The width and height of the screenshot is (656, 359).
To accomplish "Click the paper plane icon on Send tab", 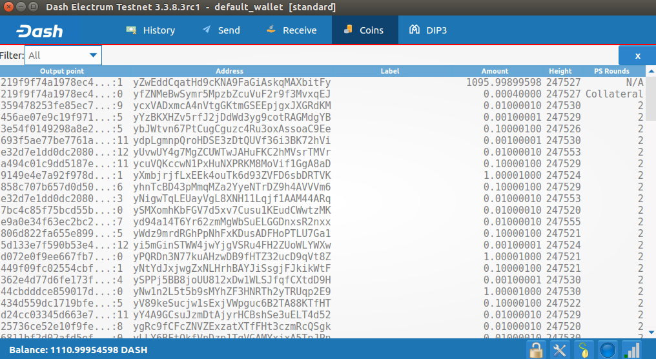I will click(x=207, y=29).
